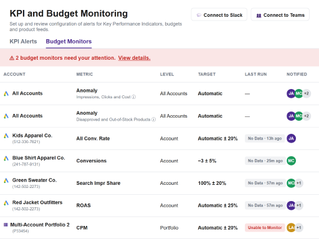Click the JA avatar in the Impressions, Clicks and Cost row
This screenshot has width=319, height=239.
point(291,93)
